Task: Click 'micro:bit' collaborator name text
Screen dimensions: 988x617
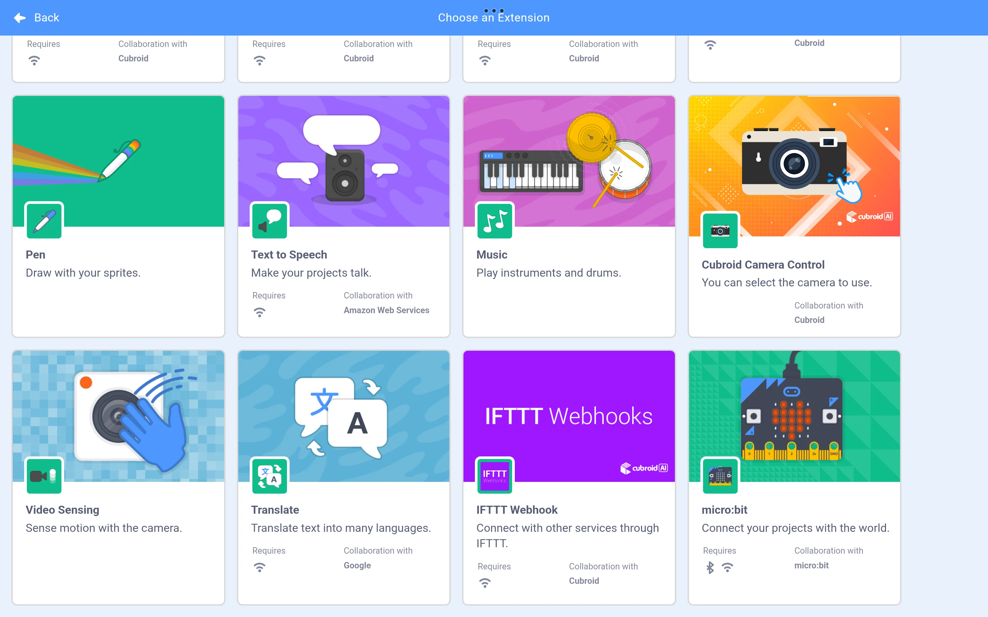Action: click(x=811, y=565)
